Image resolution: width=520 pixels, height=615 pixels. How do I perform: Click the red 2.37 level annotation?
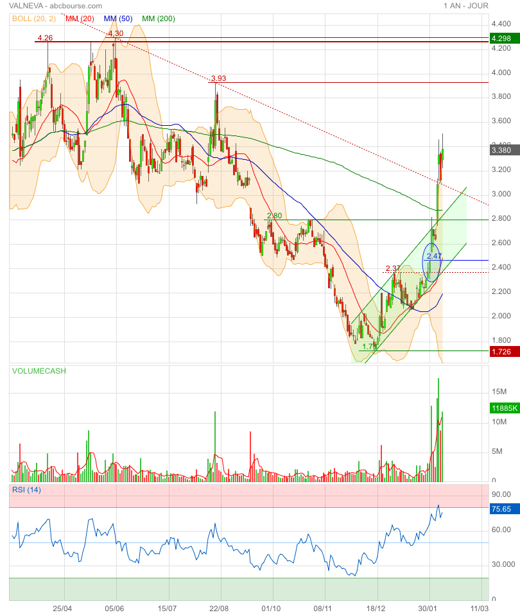tap(392, 268)
